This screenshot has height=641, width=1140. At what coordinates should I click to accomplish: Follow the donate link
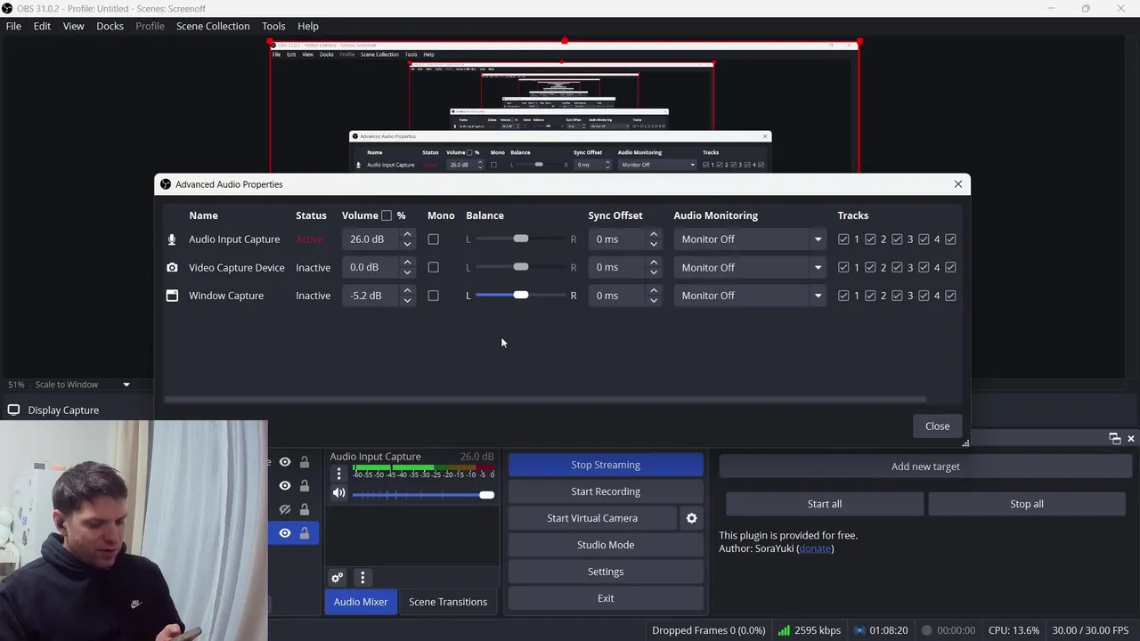tap(816, 548)
